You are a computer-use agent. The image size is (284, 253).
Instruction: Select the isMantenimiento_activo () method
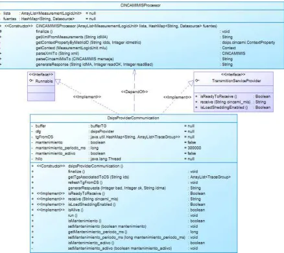click(91, 243)
